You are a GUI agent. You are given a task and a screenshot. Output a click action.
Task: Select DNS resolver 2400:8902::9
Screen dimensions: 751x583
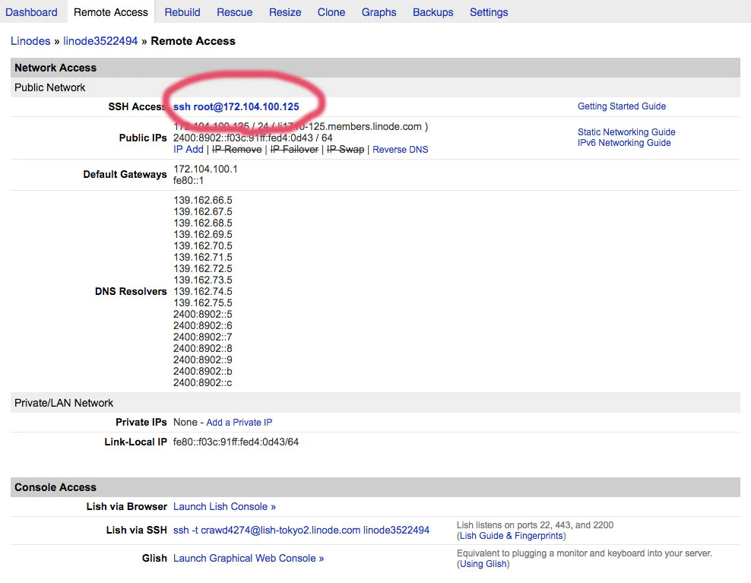(203, 360)
